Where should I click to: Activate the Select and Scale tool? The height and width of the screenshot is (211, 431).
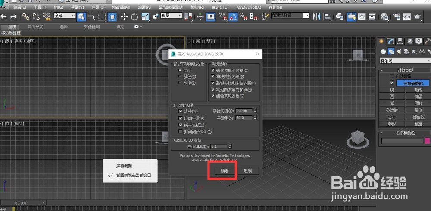145,17
